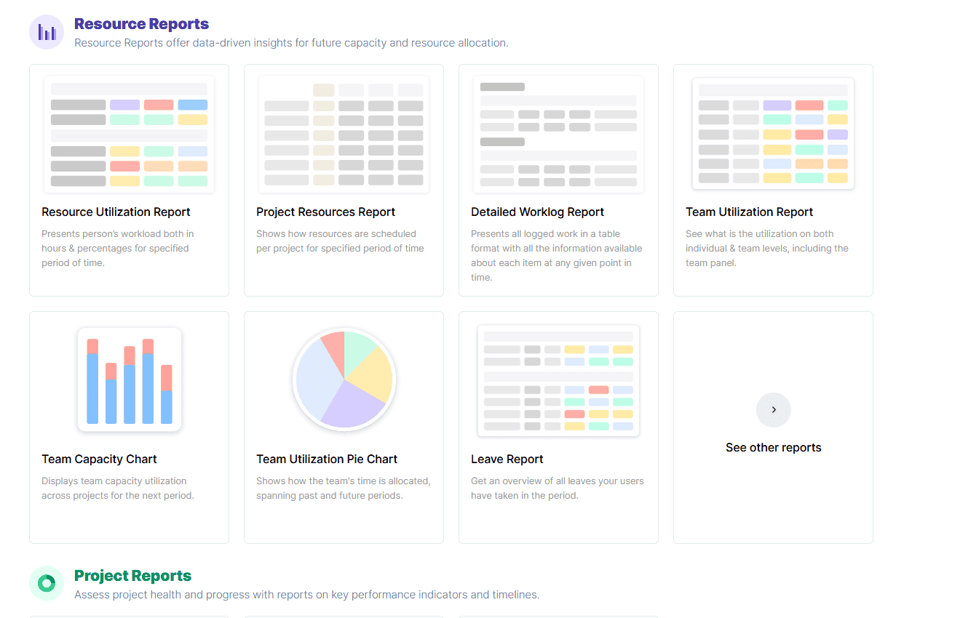
Task: Click the Leave Report colorful grid illustration
Action: coord(558,379)
